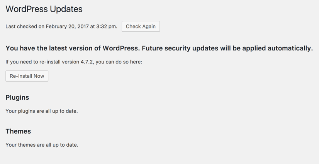Click "up to date" in the themes line
This screenshot has width=319, height=164.
[x=65, y=145]
